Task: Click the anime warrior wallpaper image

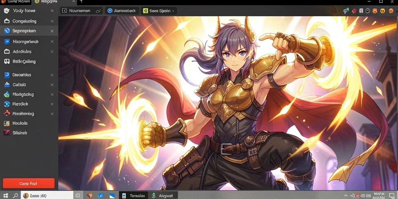Action: click(x=228, y=103)
